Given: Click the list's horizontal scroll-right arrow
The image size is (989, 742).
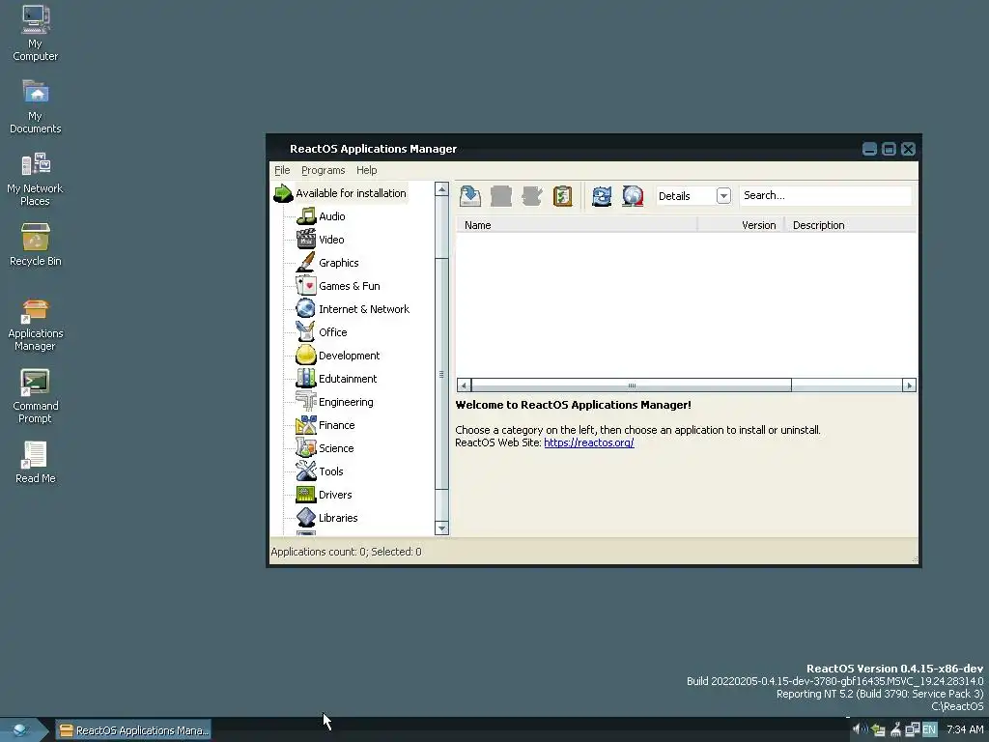Looking at the screenshot, I should point(909,385).
